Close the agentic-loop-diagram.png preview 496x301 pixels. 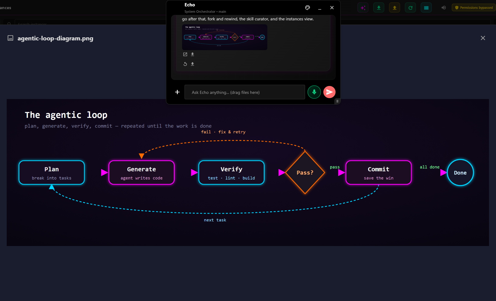(483, 38)
